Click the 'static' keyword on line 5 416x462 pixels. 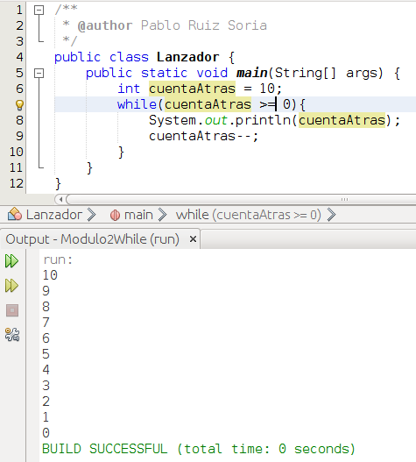164,73
